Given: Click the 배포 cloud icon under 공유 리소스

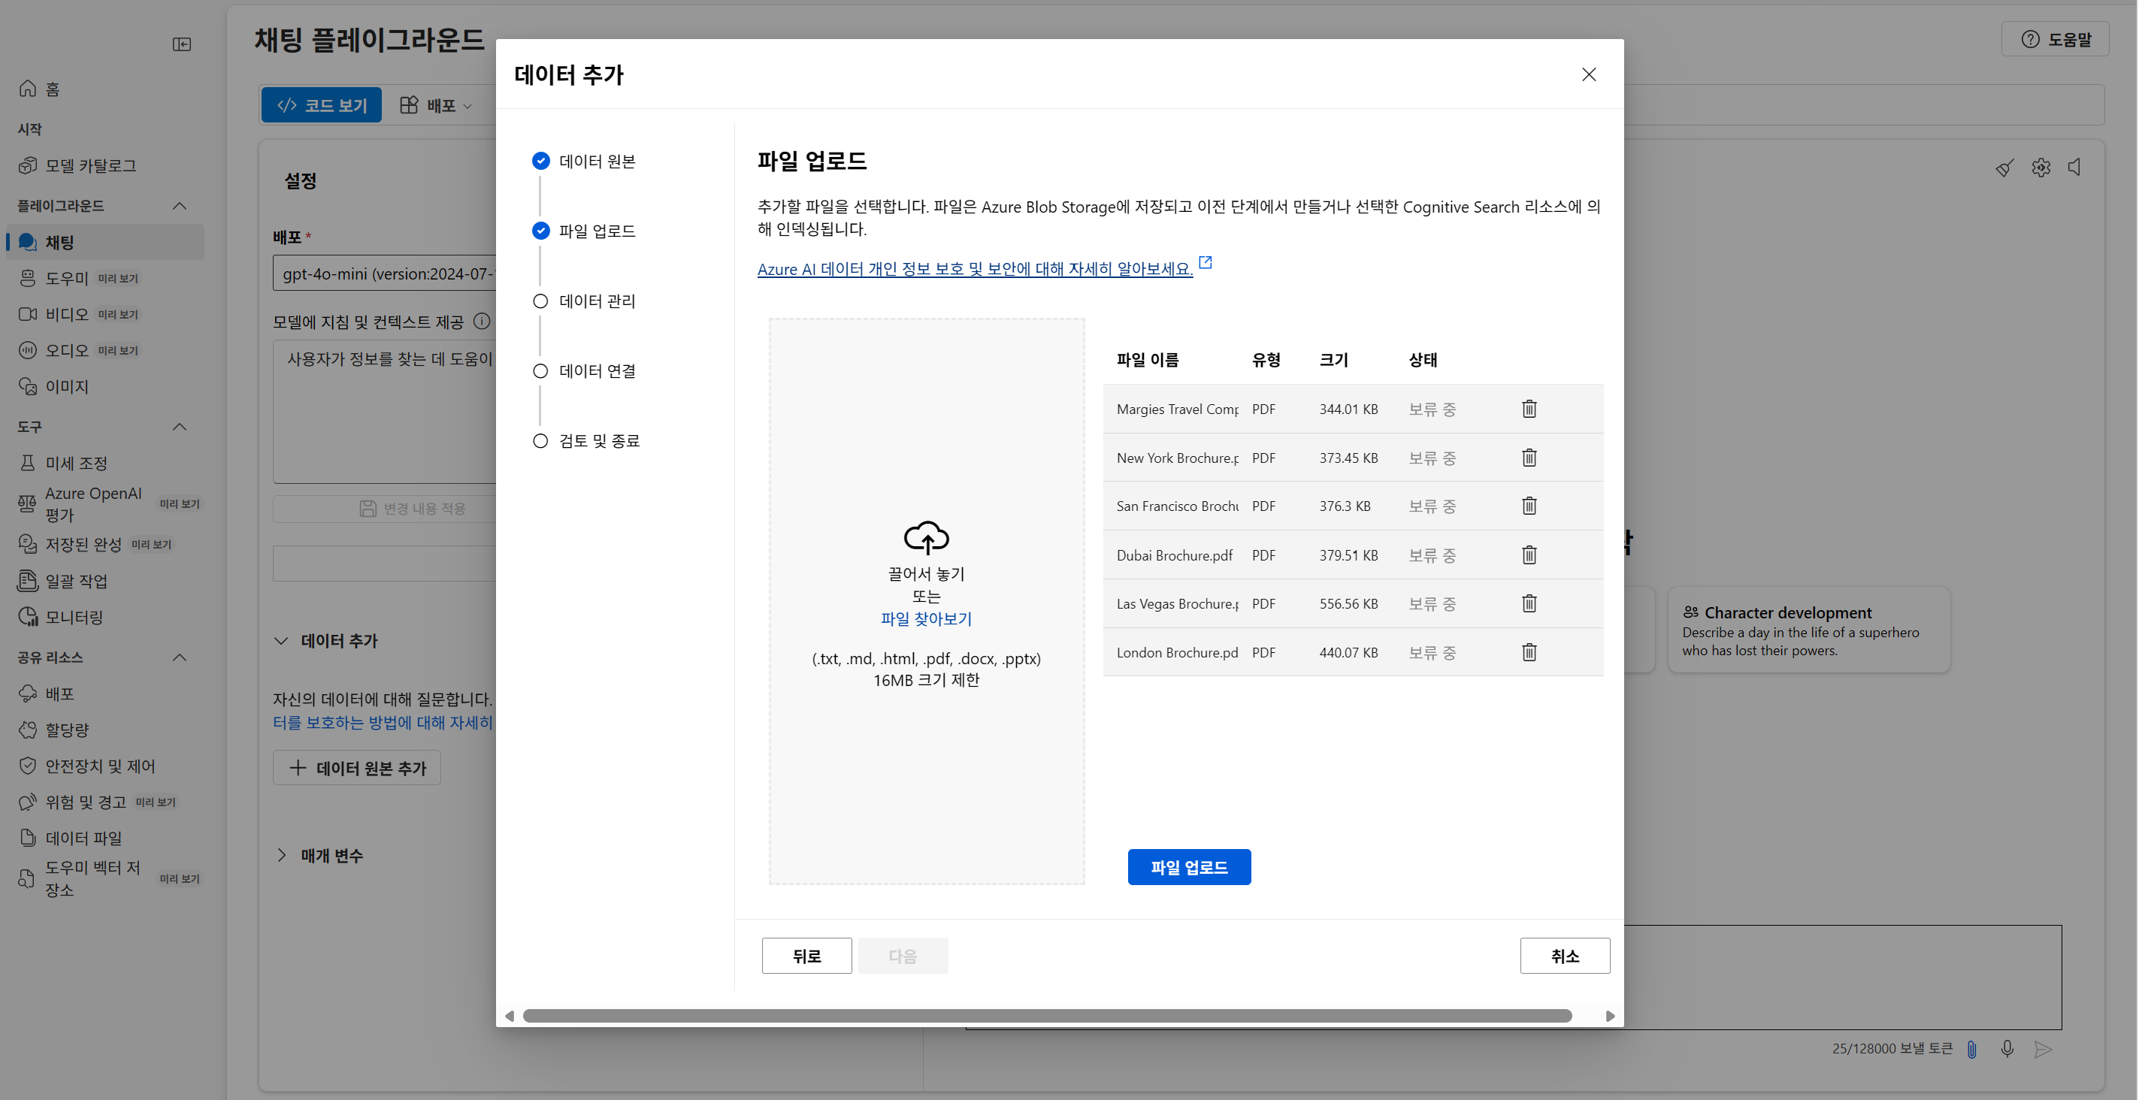Looking at the screenshot, I should click(x=28, y=694).
